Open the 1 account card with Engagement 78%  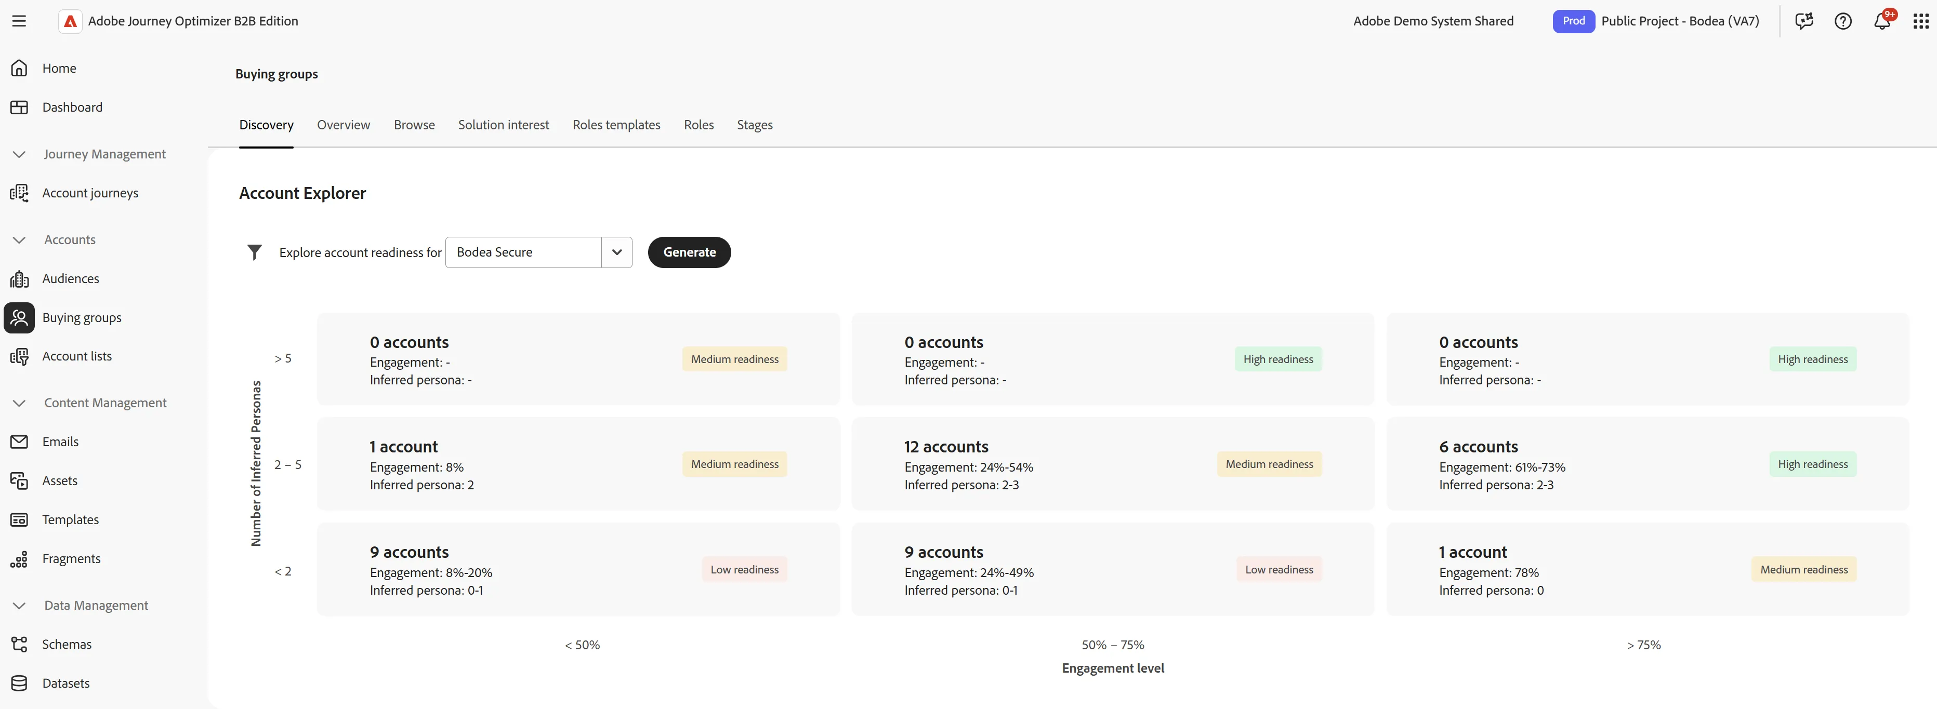[x=1648, y=570]
